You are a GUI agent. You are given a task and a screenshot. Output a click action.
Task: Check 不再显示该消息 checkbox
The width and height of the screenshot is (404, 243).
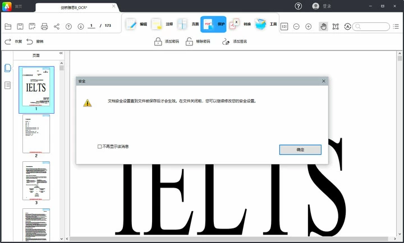[x=99, y=146]
